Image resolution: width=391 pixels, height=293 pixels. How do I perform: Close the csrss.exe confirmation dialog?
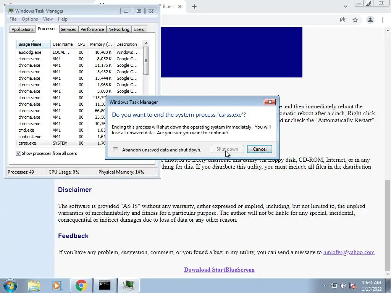[270, 102]
